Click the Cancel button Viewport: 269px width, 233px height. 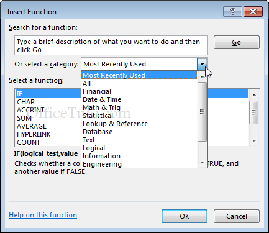(237, 216)
